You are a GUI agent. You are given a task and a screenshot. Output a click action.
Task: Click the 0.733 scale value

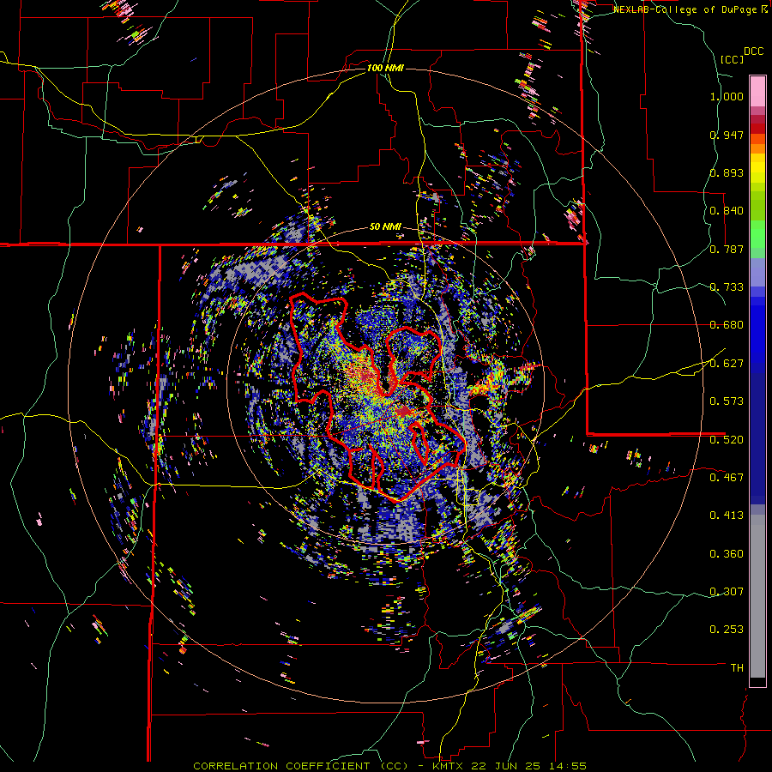[x=727, y=287]
